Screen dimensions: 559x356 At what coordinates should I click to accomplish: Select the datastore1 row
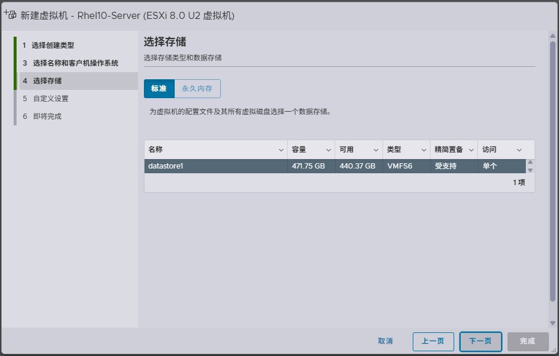216,166
